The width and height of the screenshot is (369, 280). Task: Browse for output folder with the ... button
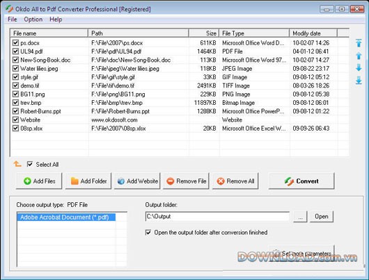coord(300,217)
